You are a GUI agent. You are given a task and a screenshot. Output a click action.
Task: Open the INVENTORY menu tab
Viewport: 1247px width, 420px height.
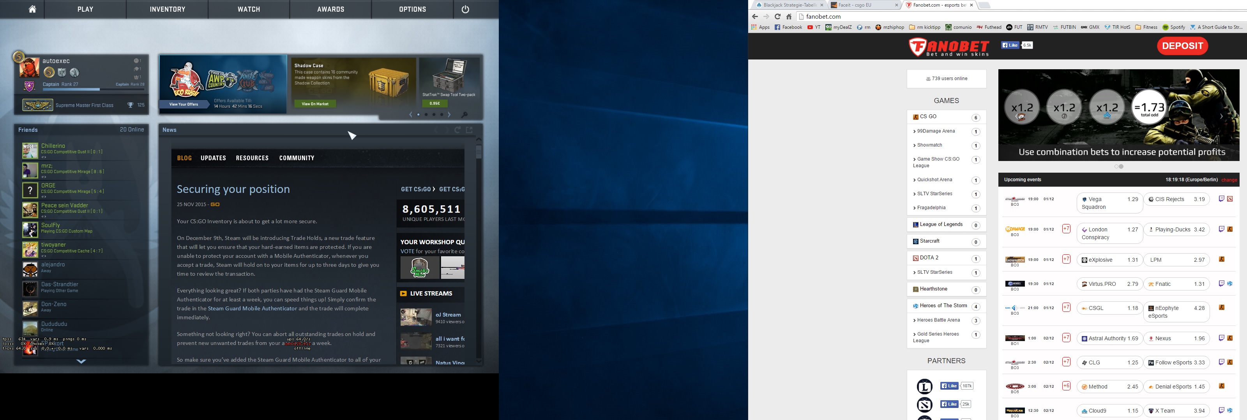[168, 9]
